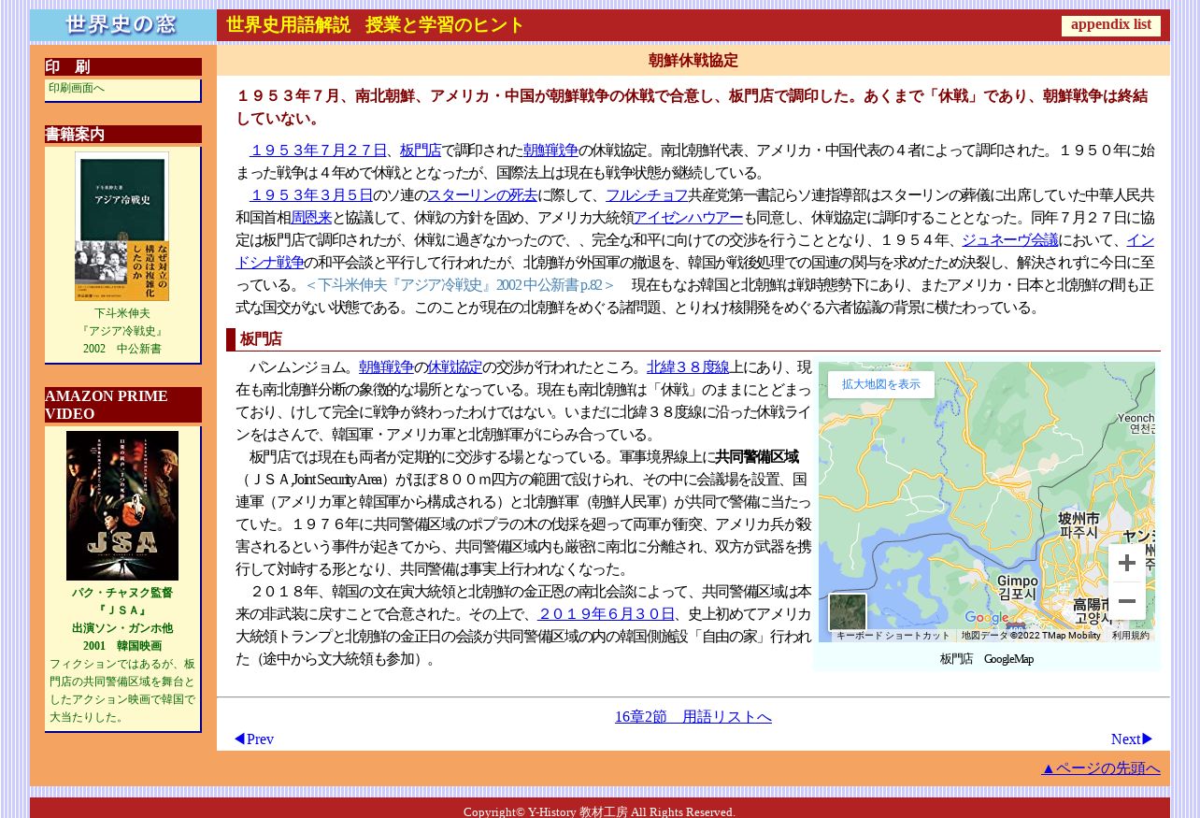1200x818 pixels.
Task: Open the 休戦協定 link in 板門店 section
Action: tap(454, 367)
